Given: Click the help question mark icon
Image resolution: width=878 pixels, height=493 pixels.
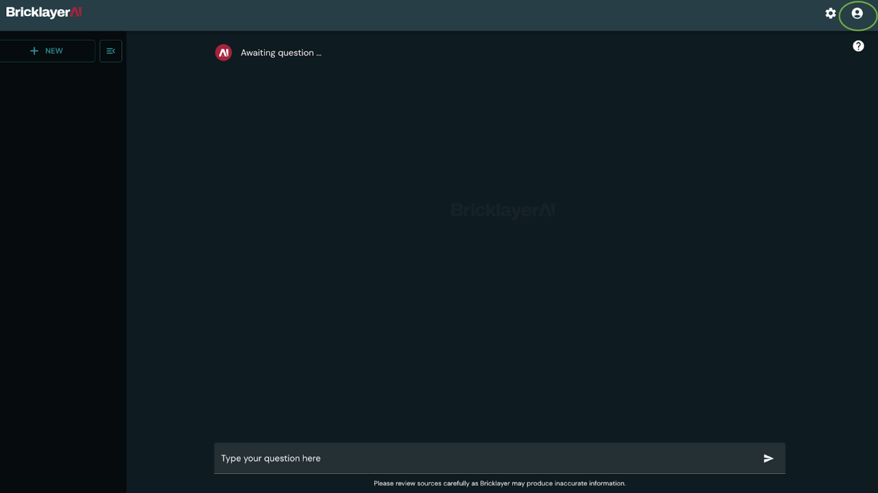Looking at the screenshot, I should point(858,46).
